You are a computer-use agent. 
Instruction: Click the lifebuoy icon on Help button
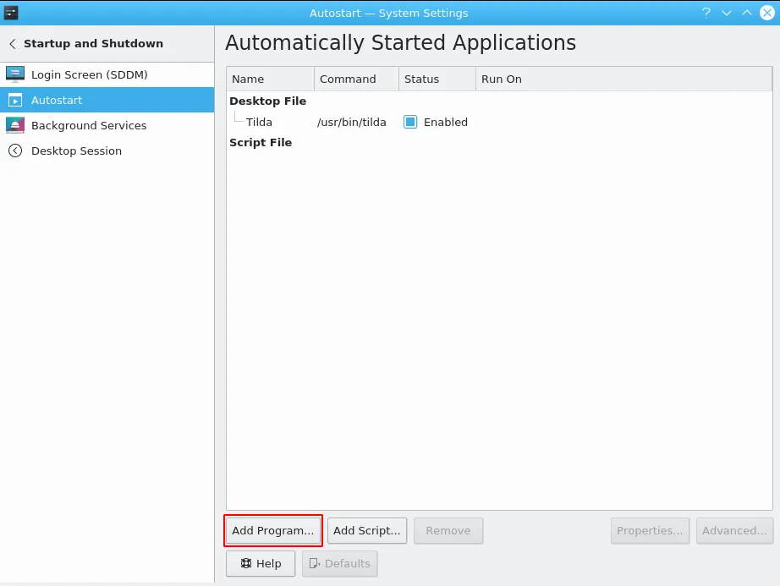coord(245,563)
